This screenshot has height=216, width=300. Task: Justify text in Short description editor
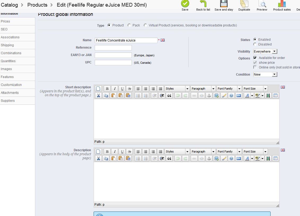(160, 89)
